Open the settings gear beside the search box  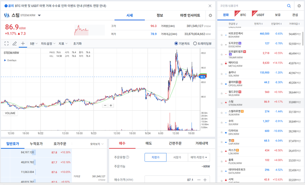pyautogui.click(x=299, y=6)
